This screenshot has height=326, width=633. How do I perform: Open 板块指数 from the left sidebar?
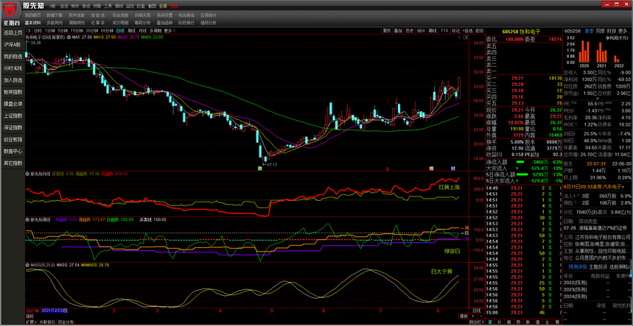click(x=13, y=92)
